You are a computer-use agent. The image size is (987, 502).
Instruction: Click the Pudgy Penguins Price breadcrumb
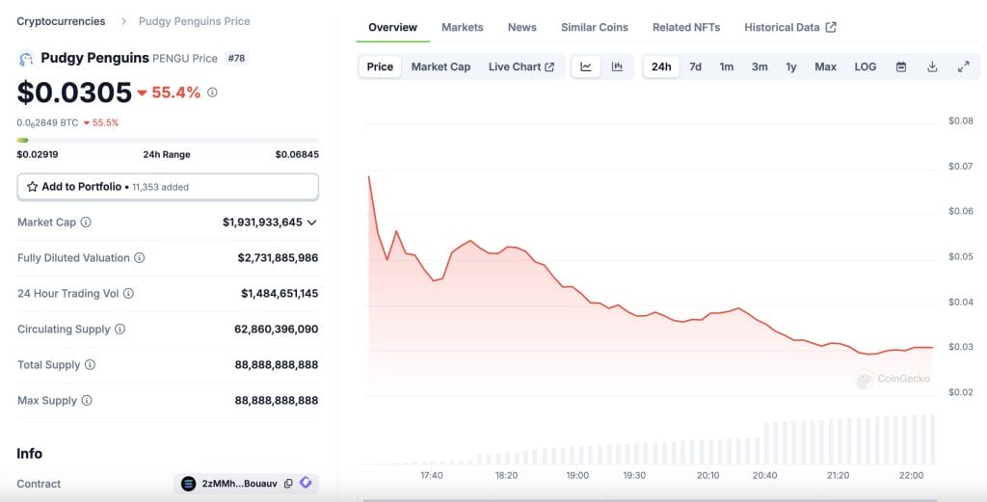tap(194, 21)
